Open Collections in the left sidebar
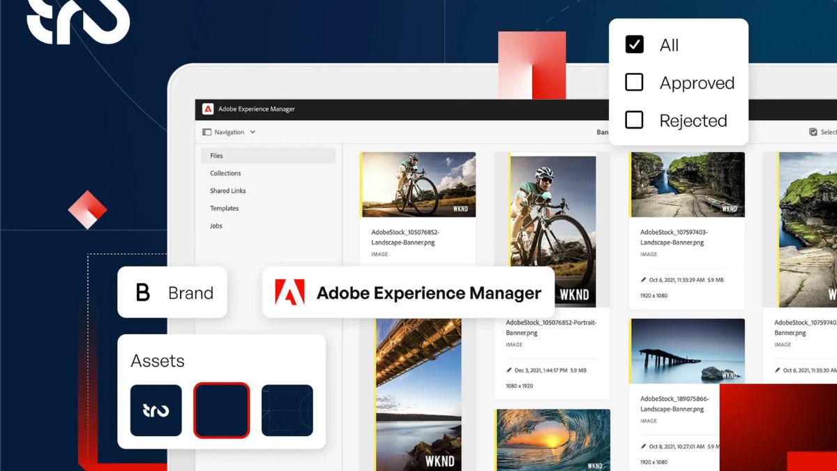 pyautogui.click(x=225, y=173)
